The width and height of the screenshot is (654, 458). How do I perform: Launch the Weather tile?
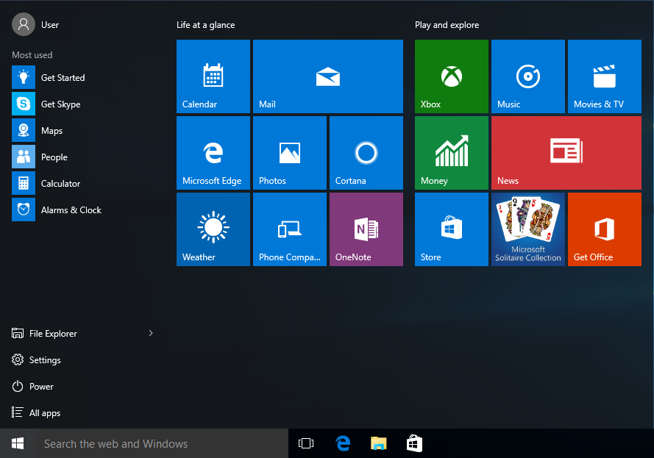pyautogui.click(x=213, y=229)
